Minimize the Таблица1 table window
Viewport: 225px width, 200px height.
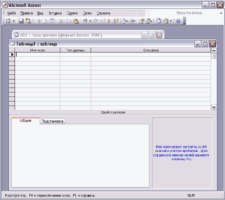(x=197, y=44)
